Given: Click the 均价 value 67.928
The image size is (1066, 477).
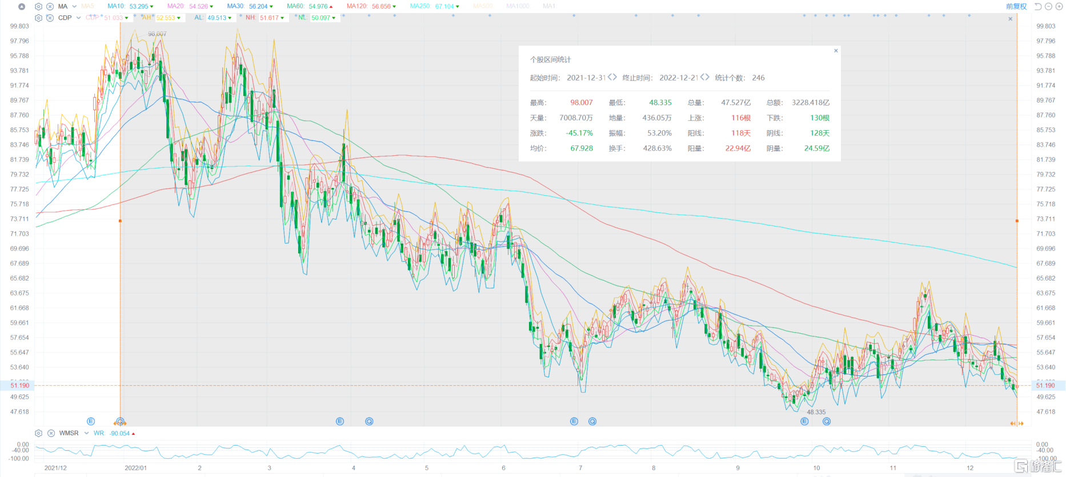Looking at the screenshot, I should (582, 148).
